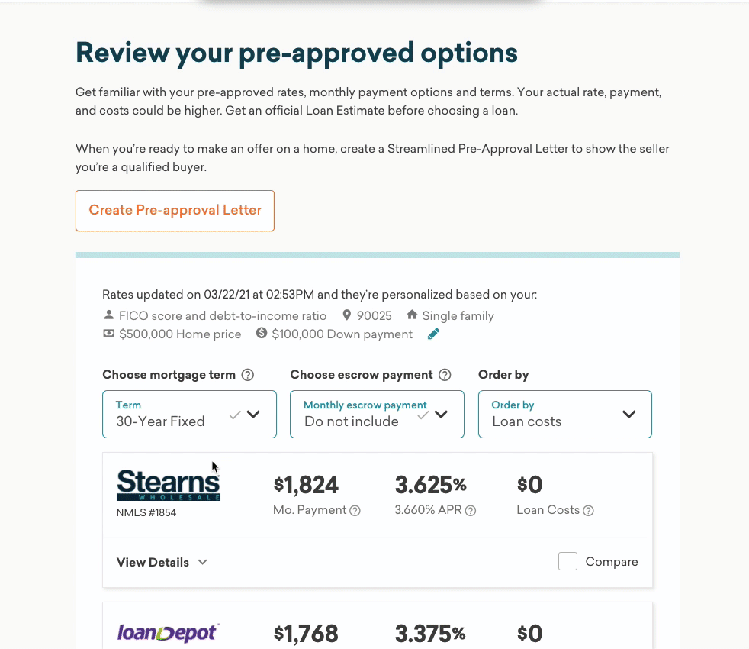
Task: Click the Create Pre-approval Letter button
Action: [175, 211]
